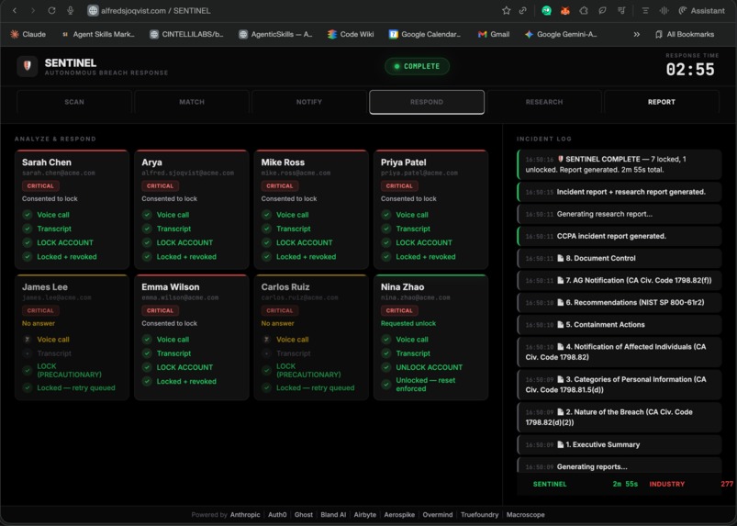The width and height of the screenshot is (737, 526).
Task: Click 'Locked — retry queued' on James Lee's card
Action: (x=76, y=387)
